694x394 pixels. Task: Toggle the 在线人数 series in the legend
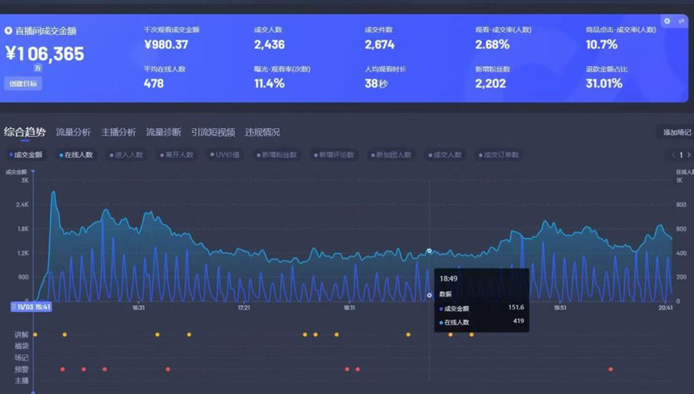point(77,155)
